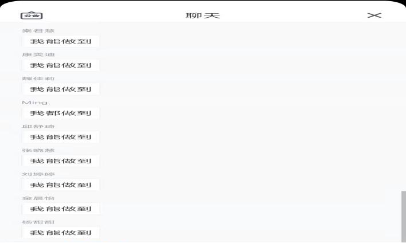
Task: Click 杨甜甜's message bubble 我能做到
Action: click(x=61, y=233)
